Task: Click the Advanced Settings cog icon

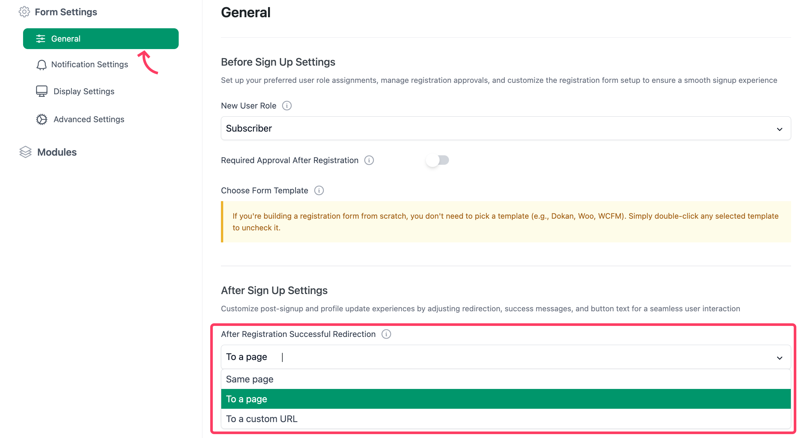Action: [42, 119]
